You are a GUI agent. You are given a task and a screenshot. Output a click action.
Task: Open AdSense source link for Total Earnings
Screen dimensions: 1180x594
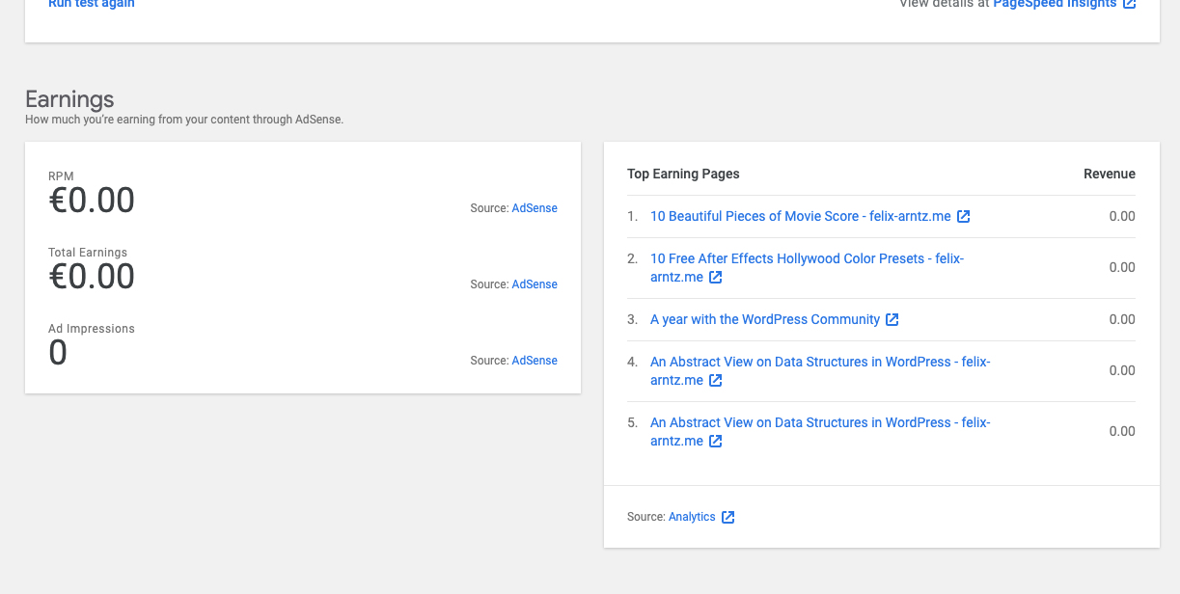coord(535,284)
